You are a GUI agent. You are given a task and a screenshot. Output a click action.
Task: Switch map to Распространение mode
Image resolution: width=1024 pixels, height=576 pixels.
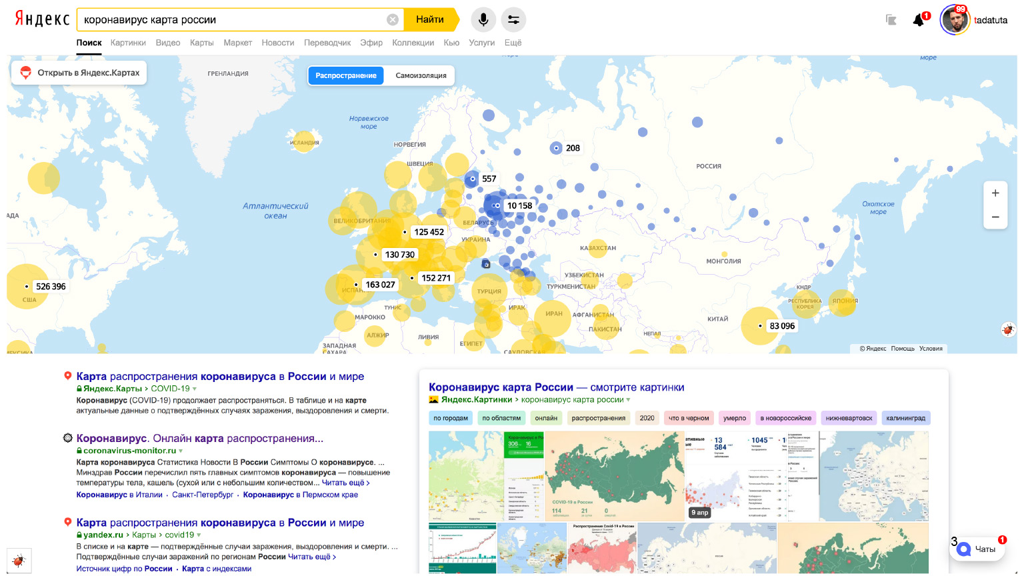click(x=346, y=75)
